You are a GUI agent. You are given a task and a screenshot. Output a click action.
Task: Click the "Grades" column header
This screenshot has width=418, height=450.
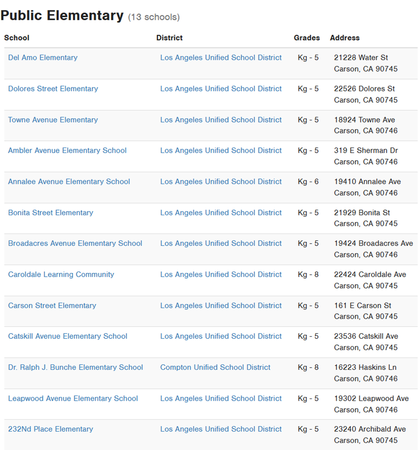[x=307, y=38]
